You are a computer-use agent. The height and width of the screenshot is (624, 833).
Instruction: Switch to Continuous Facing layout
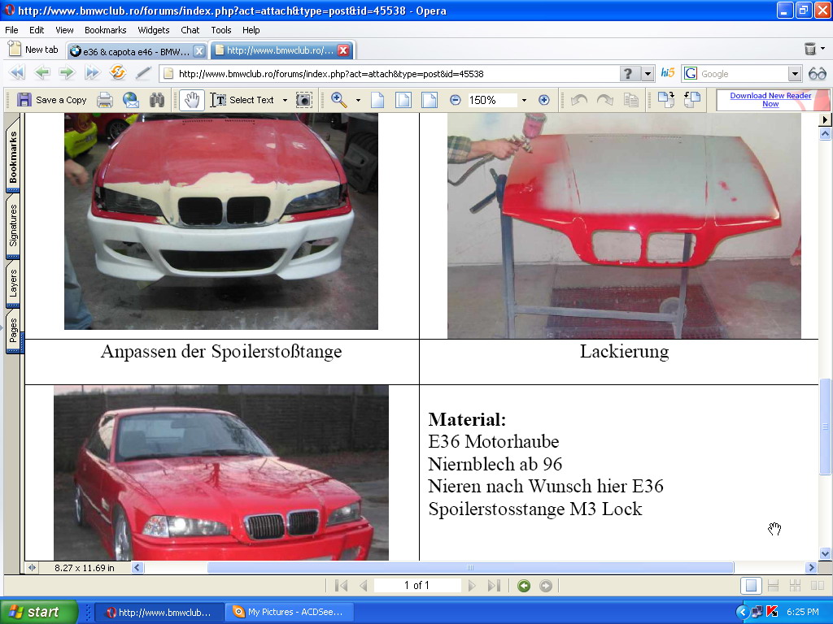tap(795, 585)
